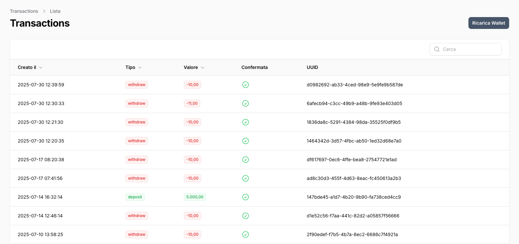
Task: Click the Lista breadcrumb item
Action: point(55,11)
